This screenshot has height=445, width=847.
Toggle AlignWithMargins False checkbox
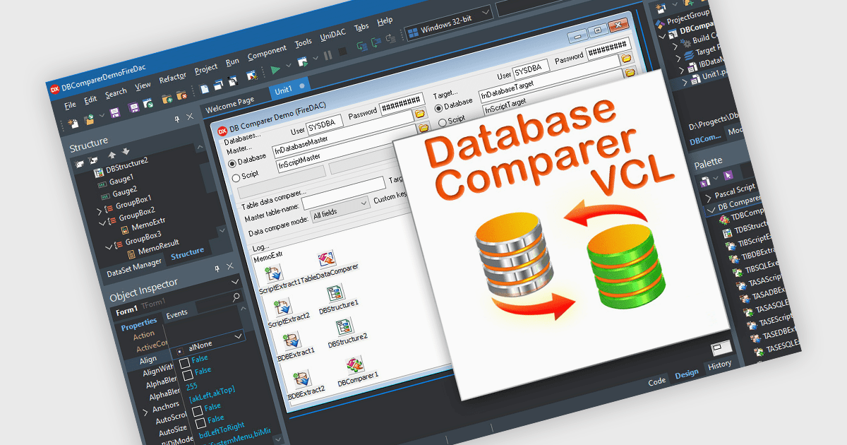click(184, 362)
